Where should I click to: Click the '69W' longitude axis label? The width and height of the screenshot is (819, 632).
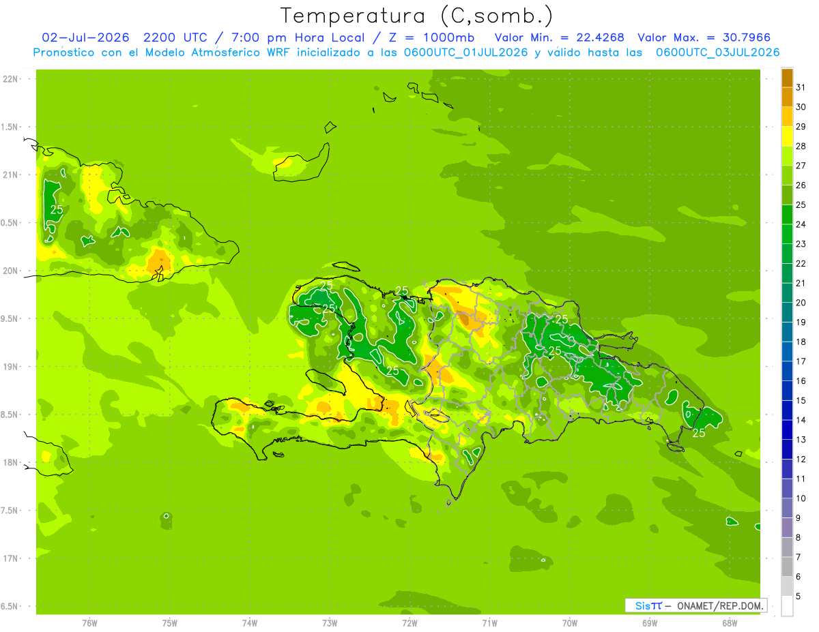click(650, 622)
